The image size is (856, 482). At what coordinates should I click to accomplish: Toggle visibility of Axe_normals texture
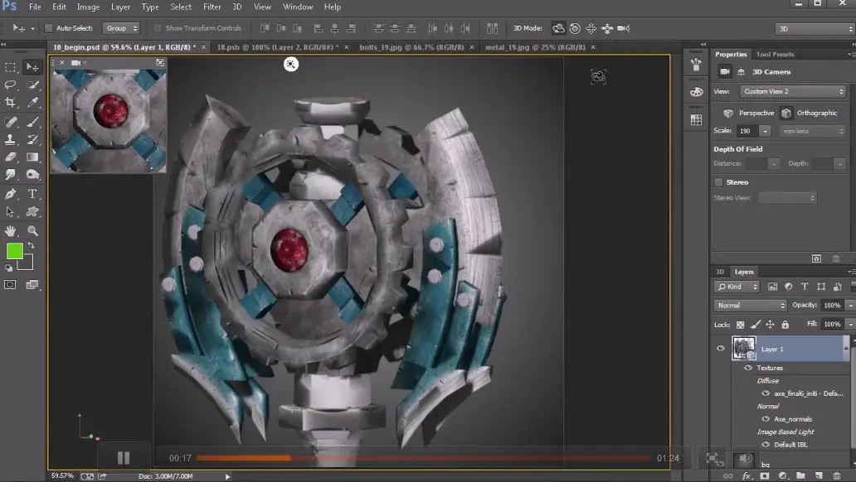coord(766,419)
